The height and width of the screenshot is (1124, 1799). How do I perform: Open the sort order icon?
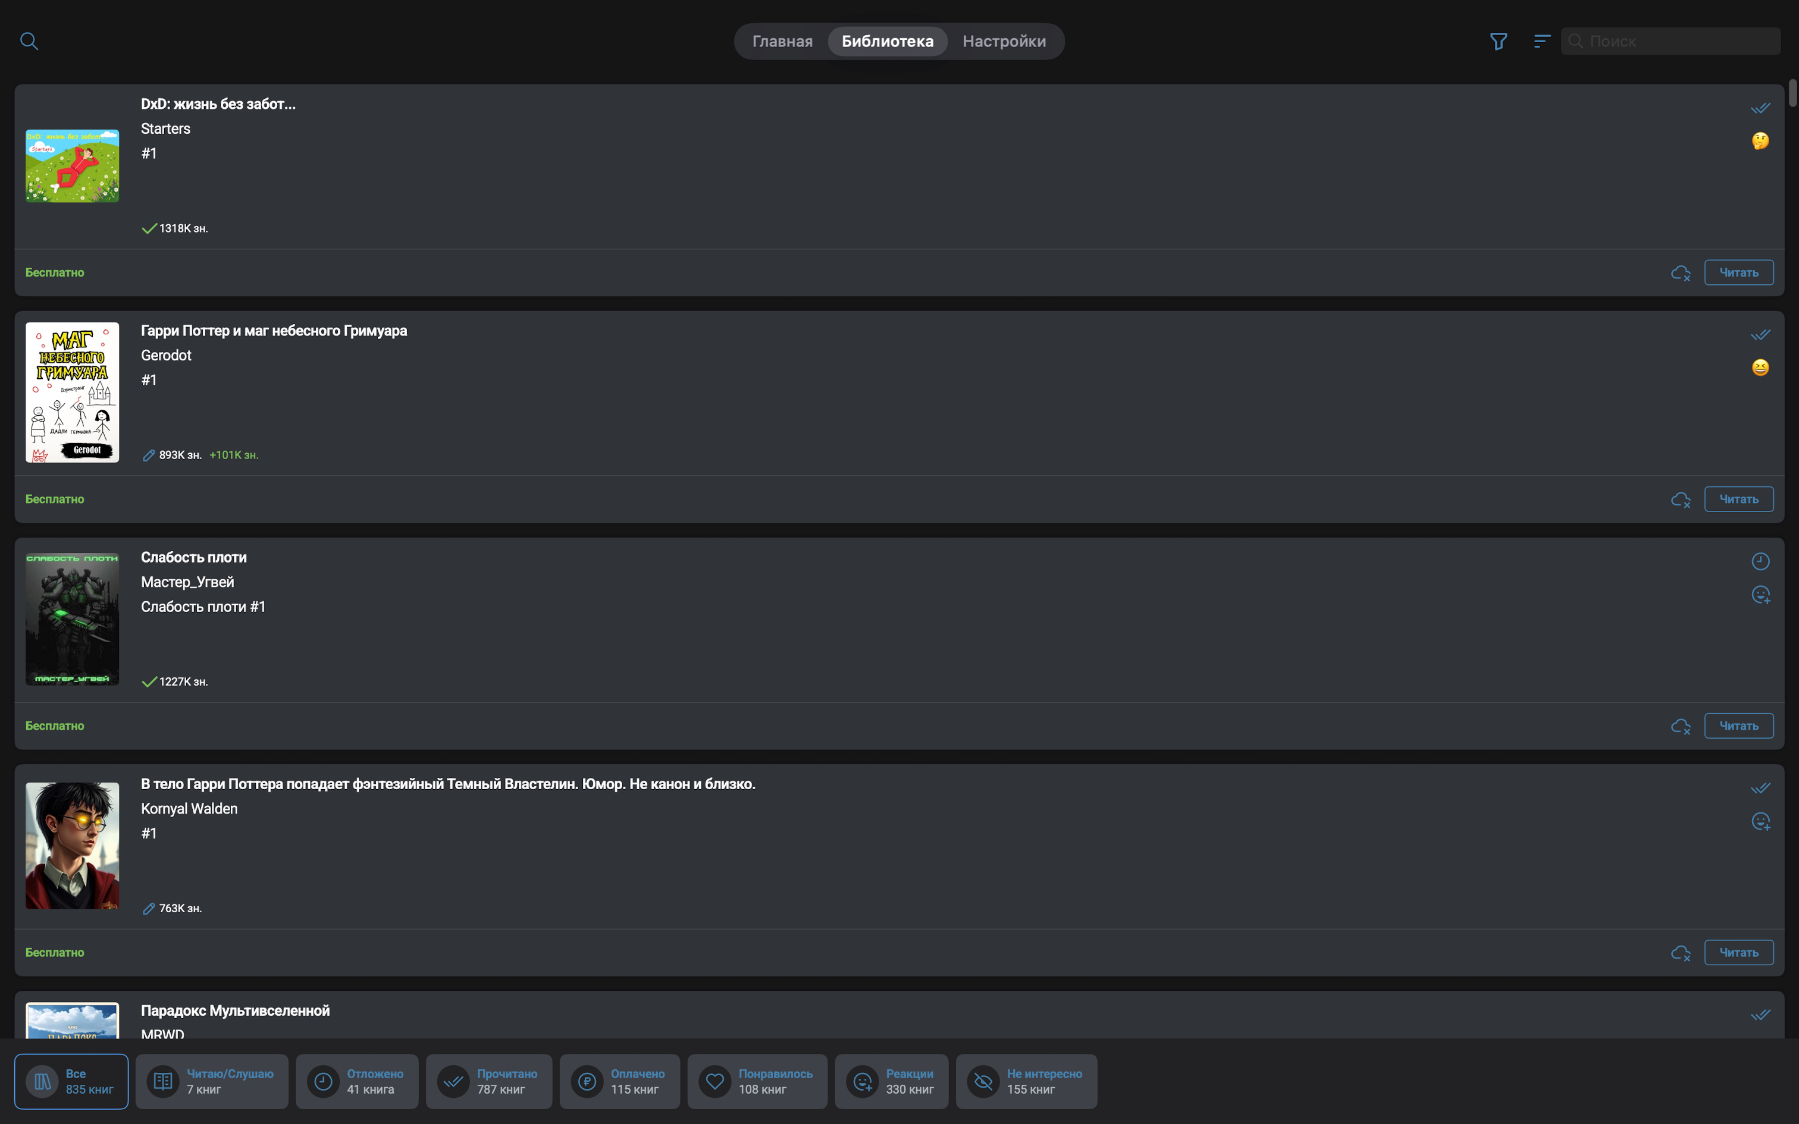(1542, 41)
